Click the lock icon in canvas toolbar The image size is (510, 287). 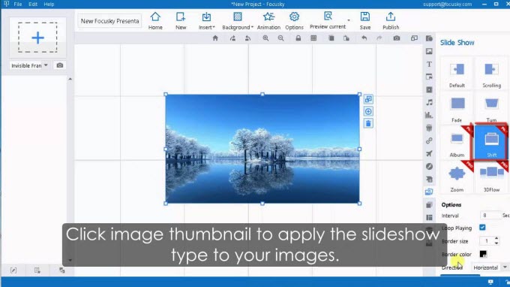point(298,38)
